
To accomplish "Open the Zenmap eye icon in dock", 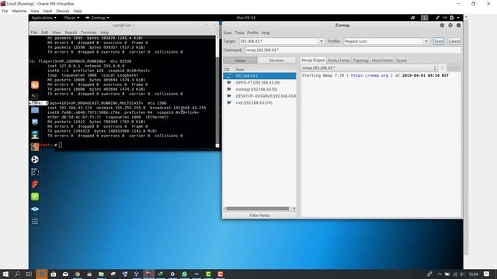I will click(x=35, y=209).
